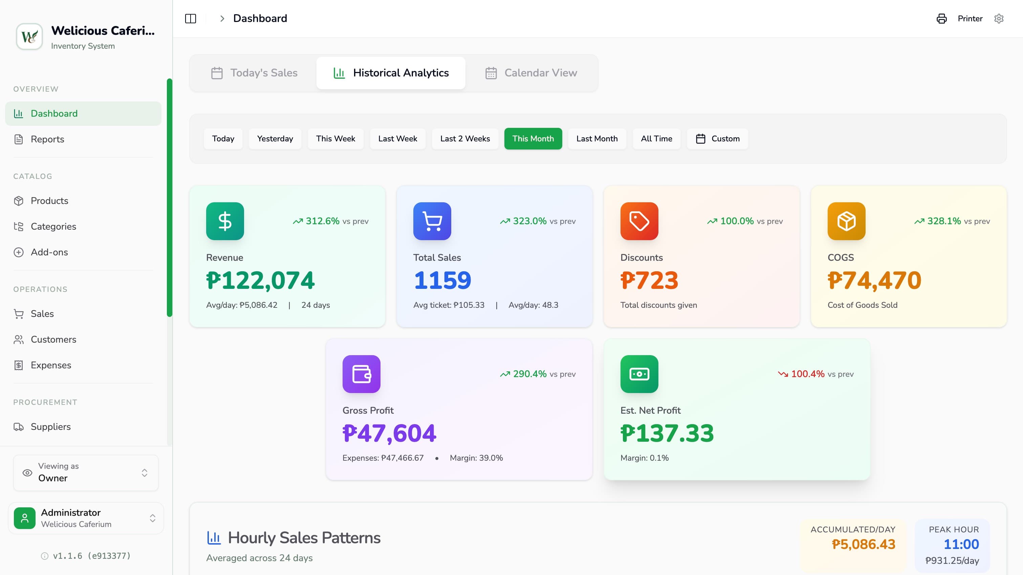Expand the Viewing as Owner selector
This screenshot has width=1023, height=575.
click(86, 472)
